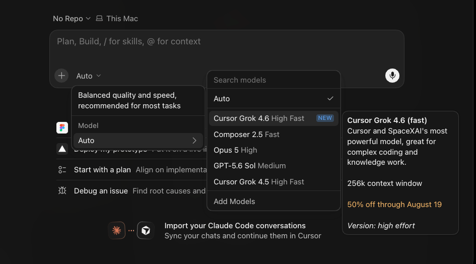Click the Claude Code starburst icon

coord(116,231)
